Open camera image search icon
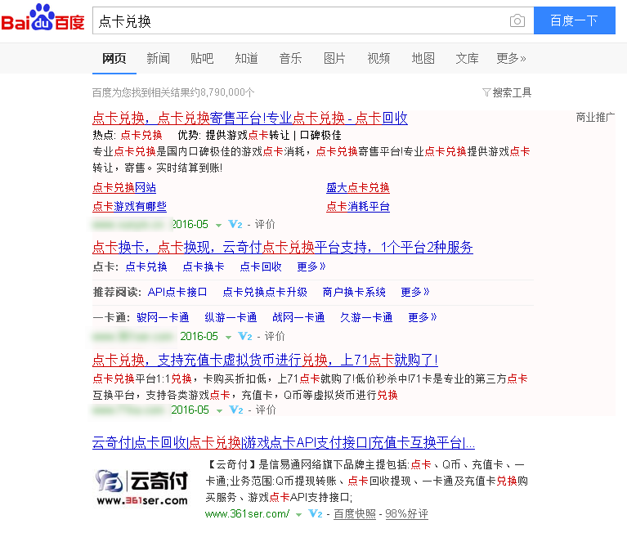Image resolution: width=627 pixels, height=533 pixels. 517,20
